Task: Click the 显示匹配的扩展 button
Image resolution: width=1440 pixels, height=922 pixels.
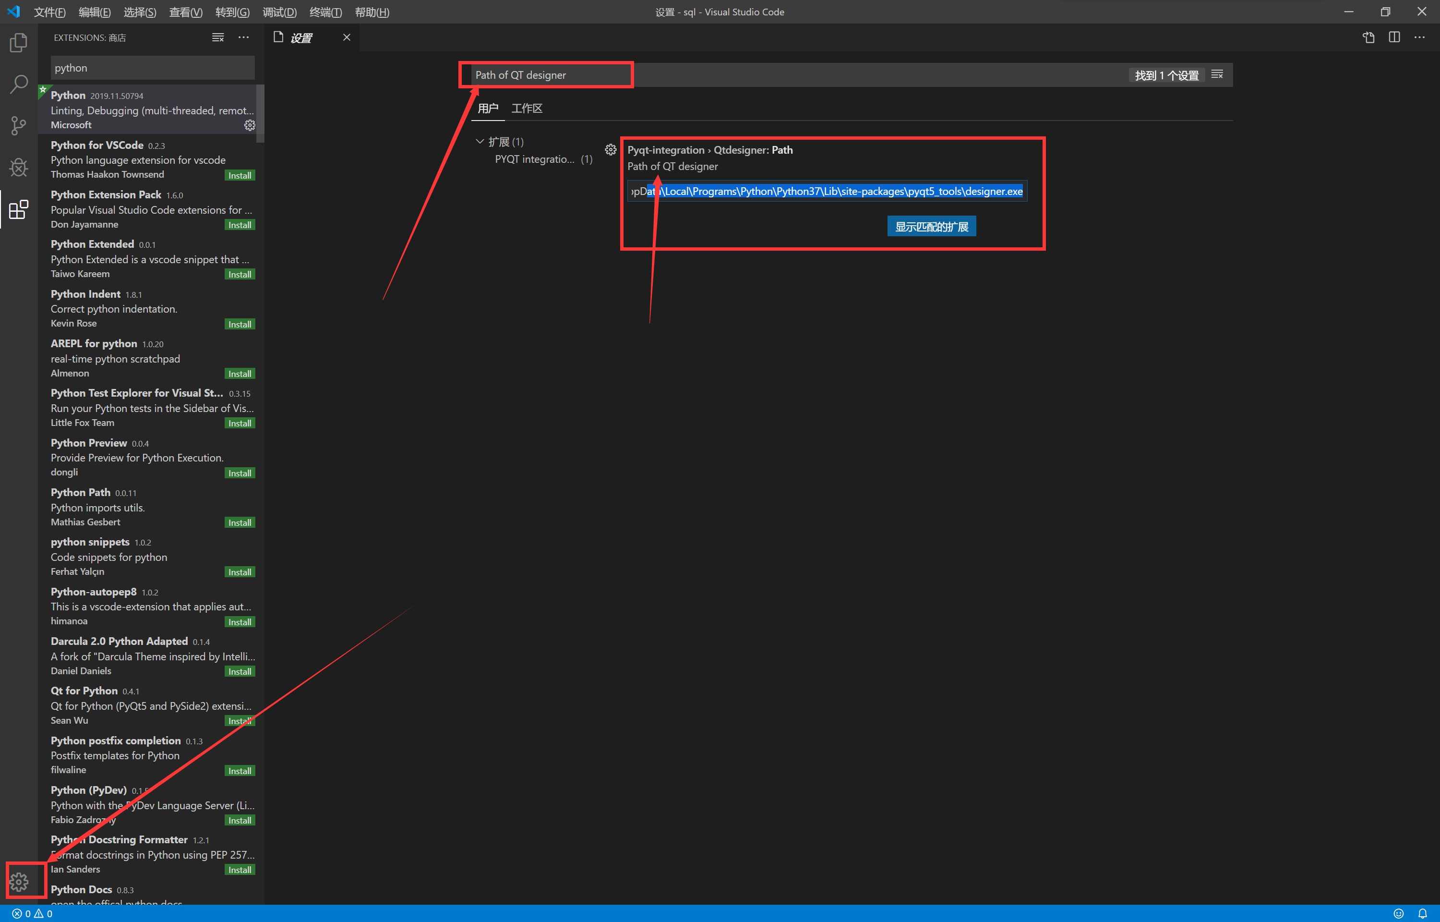Action: (x=931, y=226)
